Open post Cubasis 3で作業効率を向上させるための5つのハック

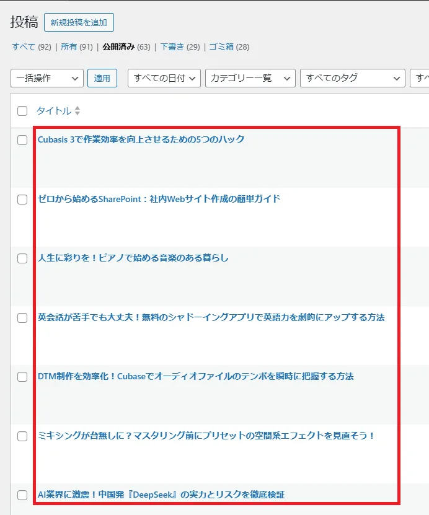tap(141, 139)
